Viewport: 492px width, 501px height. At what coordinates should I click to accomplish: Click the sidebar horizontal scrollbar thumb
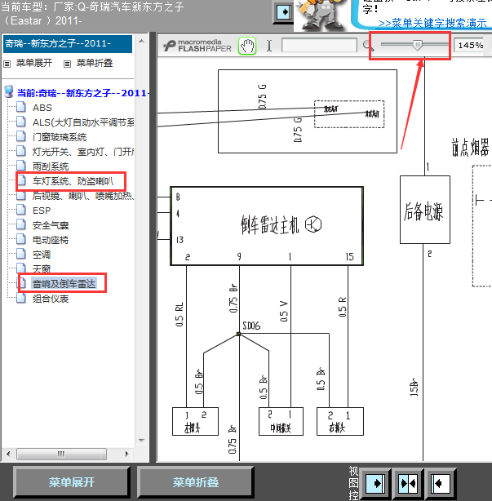click(61, 454)
